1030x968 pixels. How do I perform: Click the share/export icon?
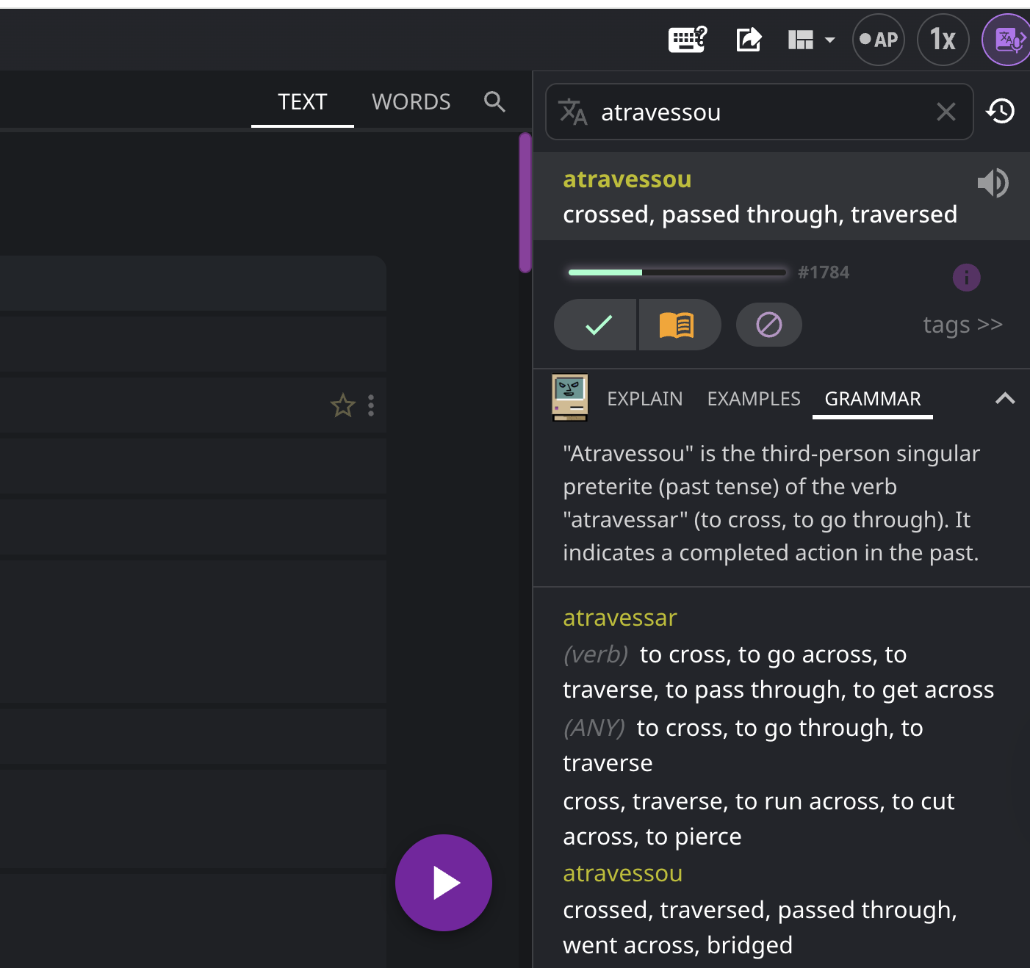[x=749, y=40]
